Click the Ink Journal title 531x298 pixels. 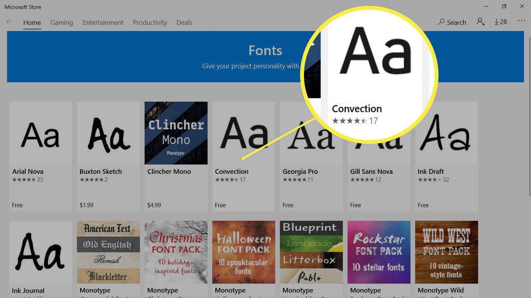(28, 291)
